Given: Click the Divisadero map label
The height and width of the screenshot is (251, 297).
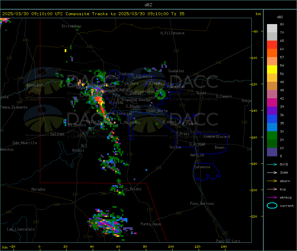Looking at the screenshot, I should pyautogui.click(x=71, y=26).
